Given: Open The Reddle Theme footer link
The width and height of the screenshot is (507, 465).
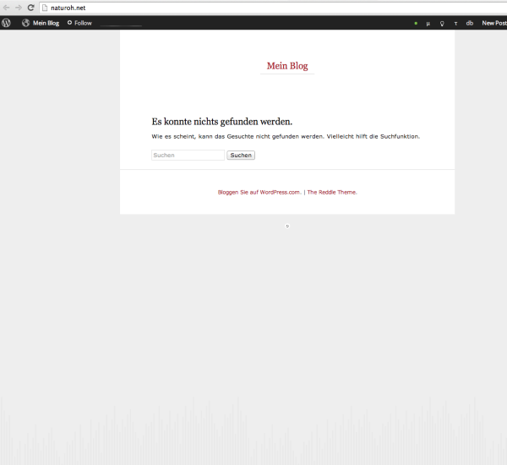Looking at the screenshot, I should click(332, 192).
